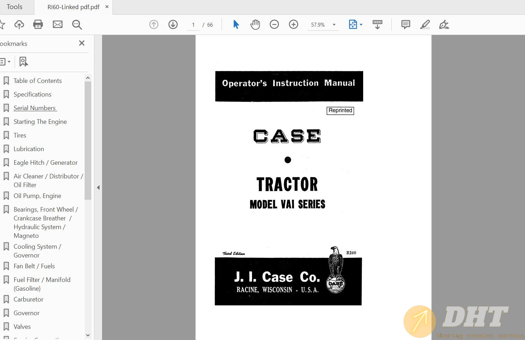
Task: Click the fit page view icon
Action: 353,24
